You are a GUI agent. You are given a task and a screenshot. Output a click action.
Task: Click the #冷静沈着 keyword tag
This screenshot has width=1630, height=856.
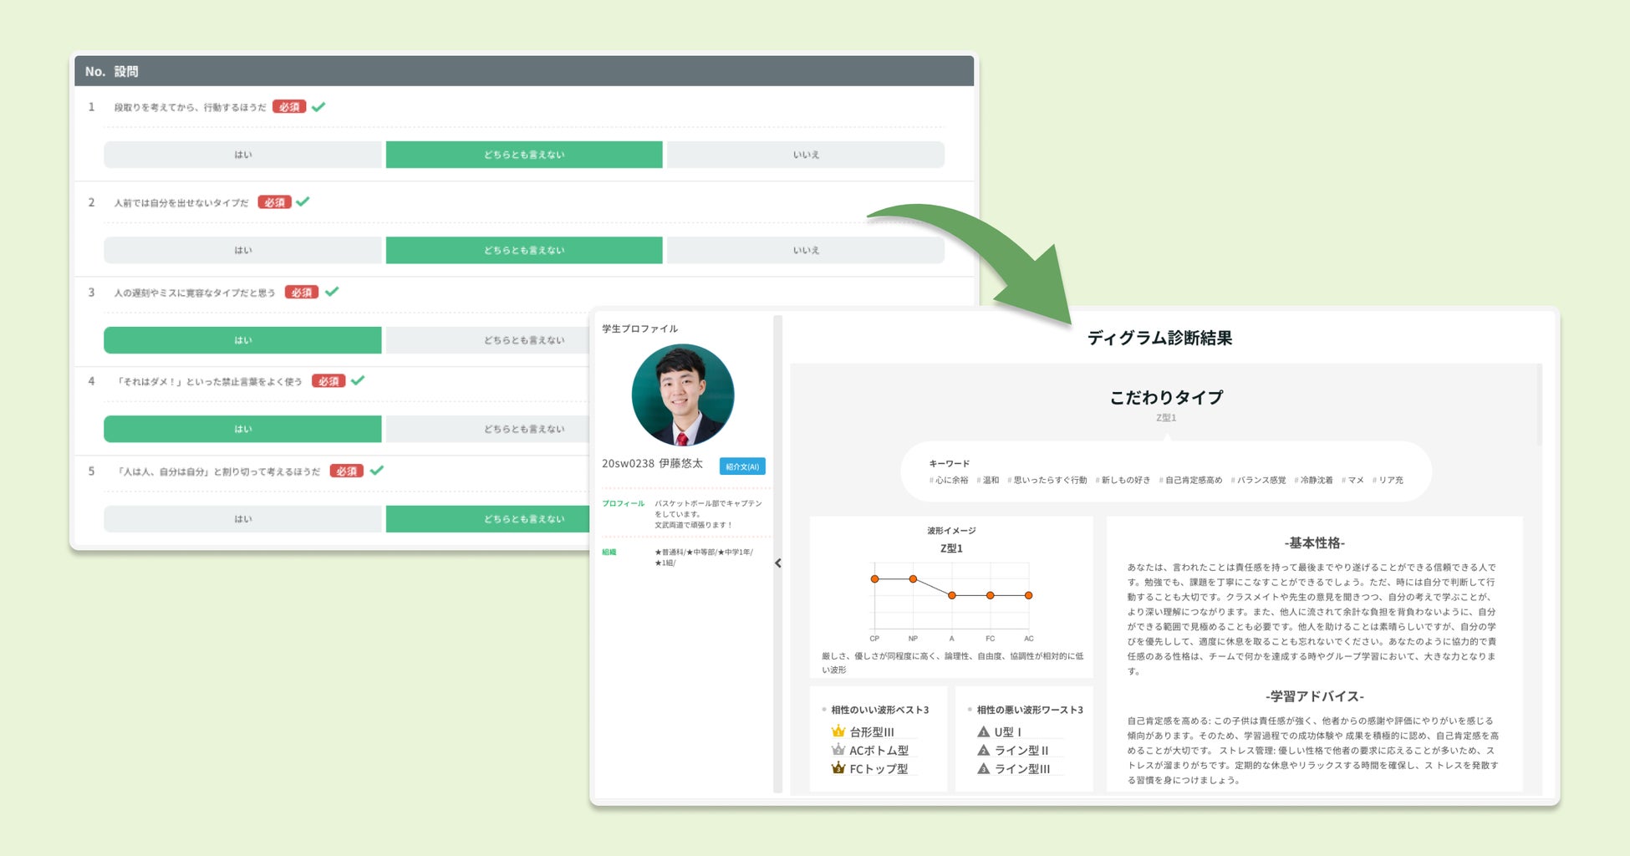[1314, 480]
